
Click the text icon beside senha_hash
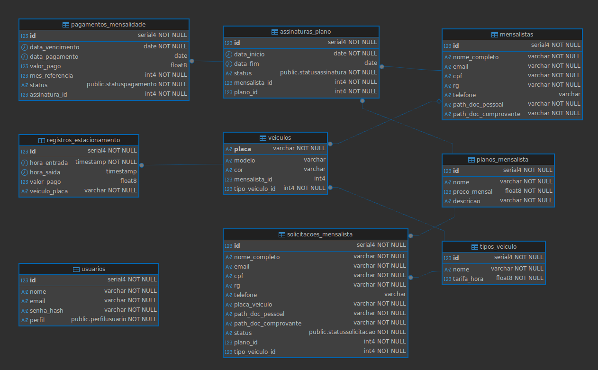tap(25, 310)
